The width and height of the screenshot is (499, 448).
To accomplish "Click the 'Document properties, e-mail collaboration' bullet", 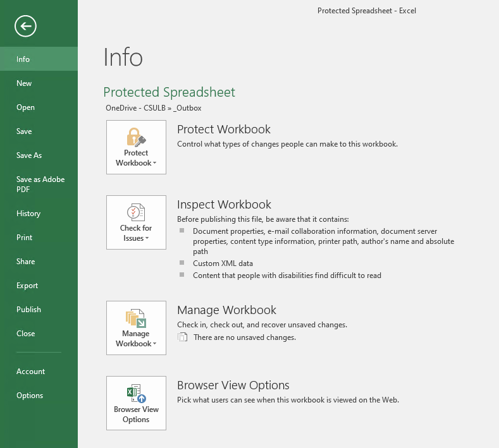I will [x=323, y=241].
